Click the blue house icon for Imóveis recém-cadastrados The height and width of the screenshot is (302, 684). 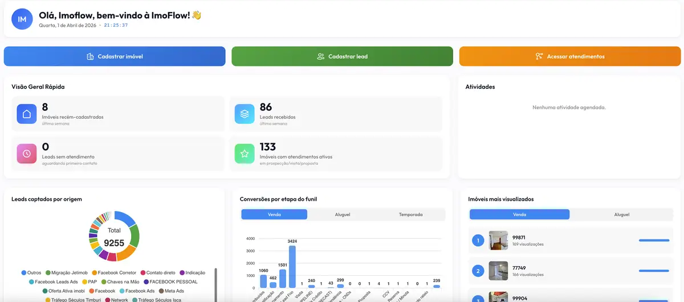(x=27, y=114)
